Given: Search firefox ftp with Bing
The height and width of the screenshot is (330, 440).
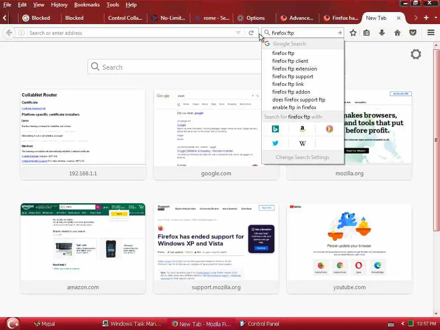Looking at the screenshot, I should 275,129.
